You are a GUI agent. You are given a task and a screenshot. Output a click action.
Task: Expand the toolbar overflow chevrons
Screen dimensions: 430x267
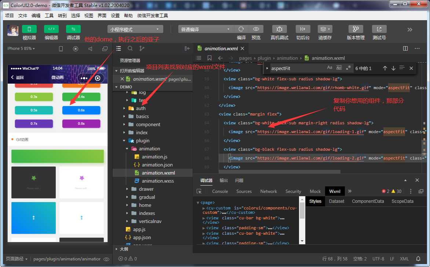pyautogui.click(x=410, y=30)
